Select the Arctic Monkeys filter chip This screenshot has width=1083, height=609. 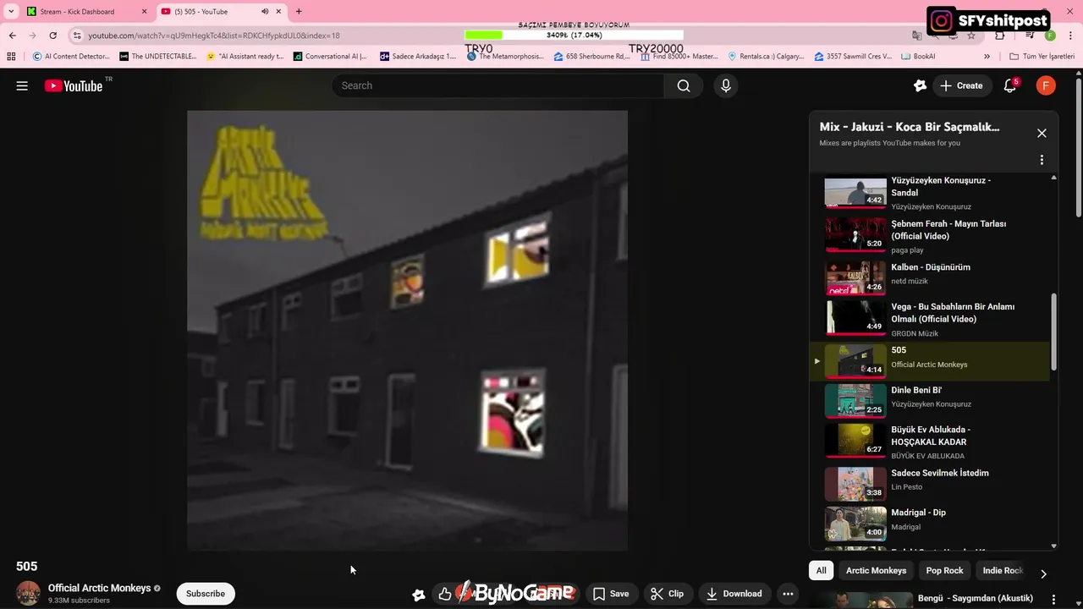876,570
